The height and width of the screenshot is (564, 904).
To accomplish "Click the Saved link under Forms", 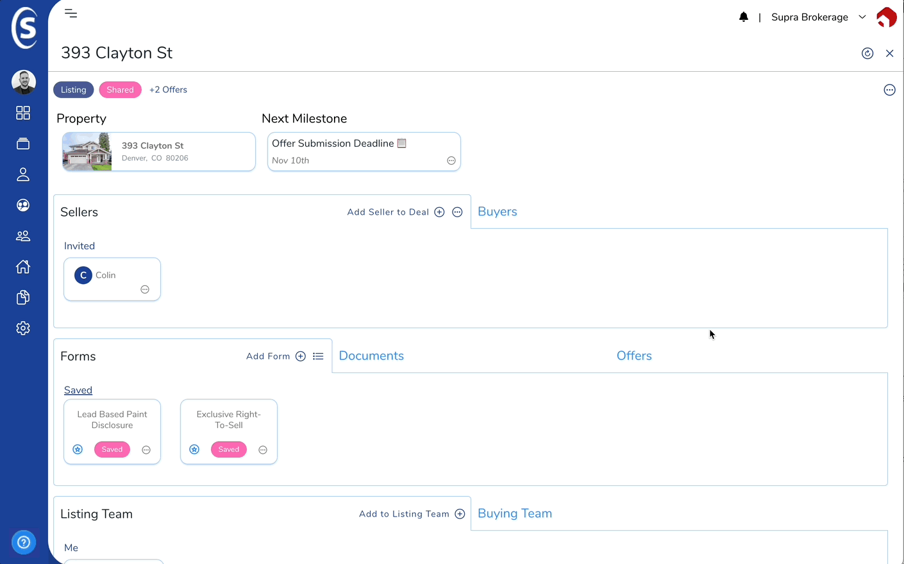I will (x=78, y=390).
